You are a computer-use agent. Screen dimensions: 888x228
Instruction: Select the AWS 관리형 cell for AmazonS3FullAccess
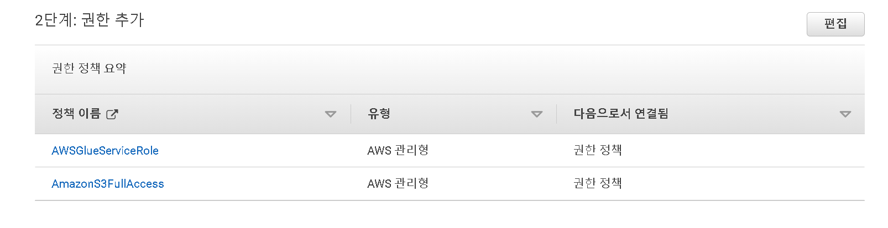(x=398, y=184)
